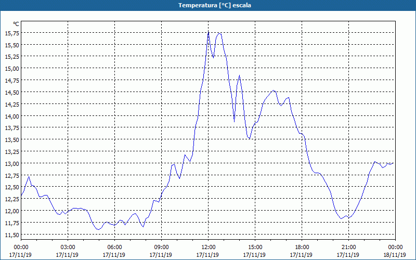This screenshot has width=416, height=260.
Task: Select the 13,25 y-axis value
Action: click(x=12, y=152)
